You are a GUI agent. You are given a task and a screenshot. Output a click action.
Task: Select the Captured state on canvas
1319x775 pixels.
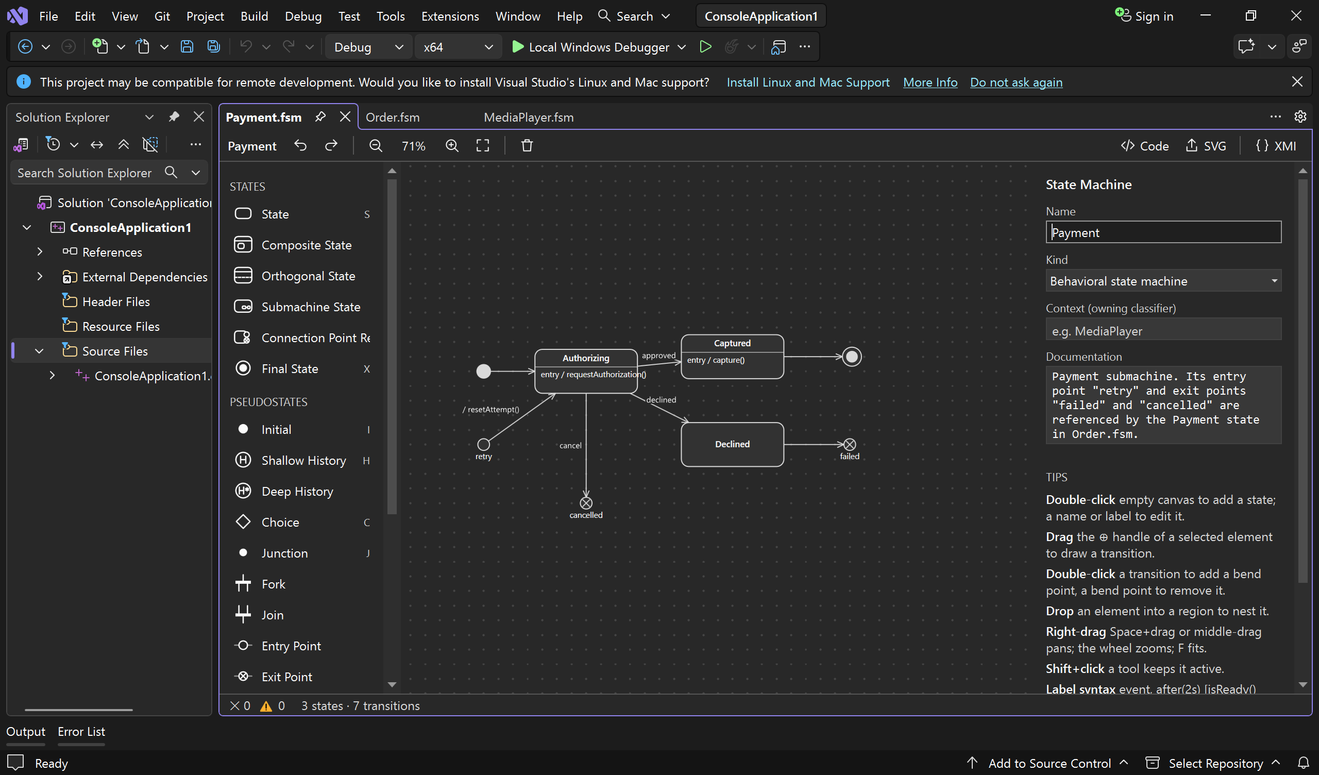732,356
